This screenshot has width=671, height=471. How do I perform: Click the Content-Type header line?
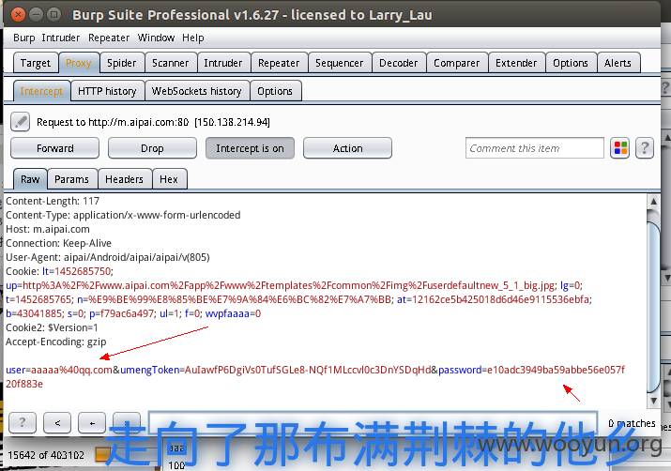click(123, 215)
